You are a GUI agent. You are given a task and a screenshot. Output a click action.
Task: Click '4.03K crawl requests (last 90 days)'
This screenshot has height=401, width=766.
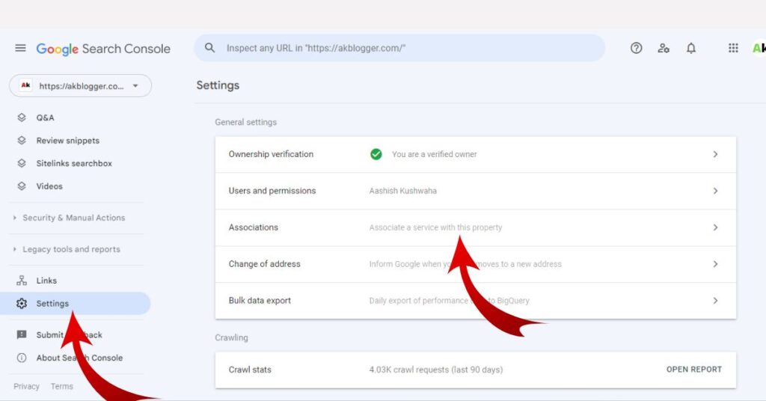click(x=436, y=370)
